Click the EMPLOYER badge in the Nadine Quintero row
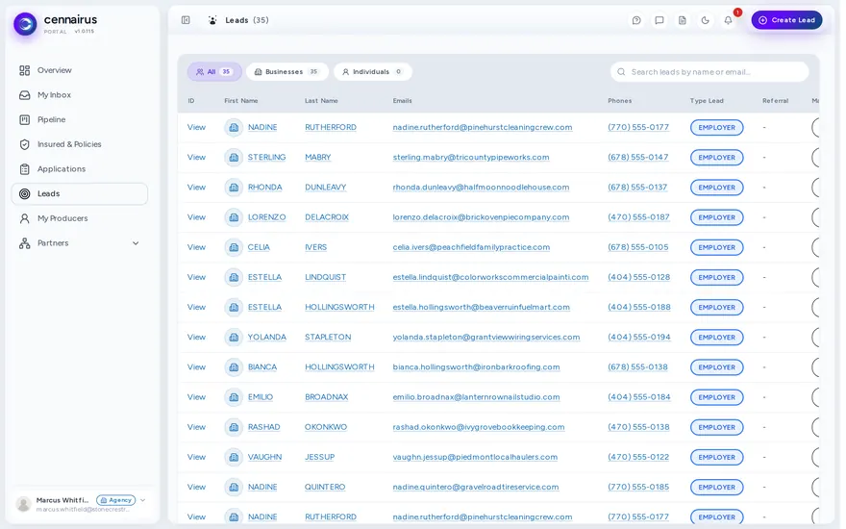Screen dimensions: 846x529 [716, 487]
